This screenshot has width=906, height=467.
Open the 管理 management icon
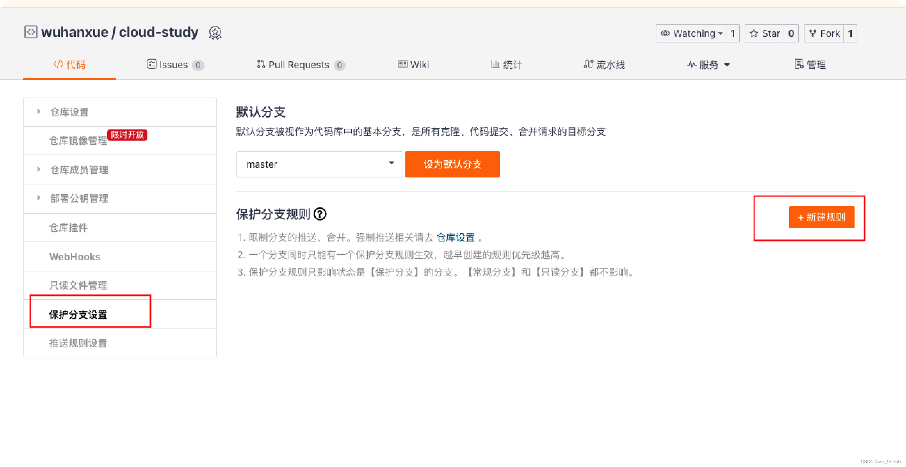(799, 64)
